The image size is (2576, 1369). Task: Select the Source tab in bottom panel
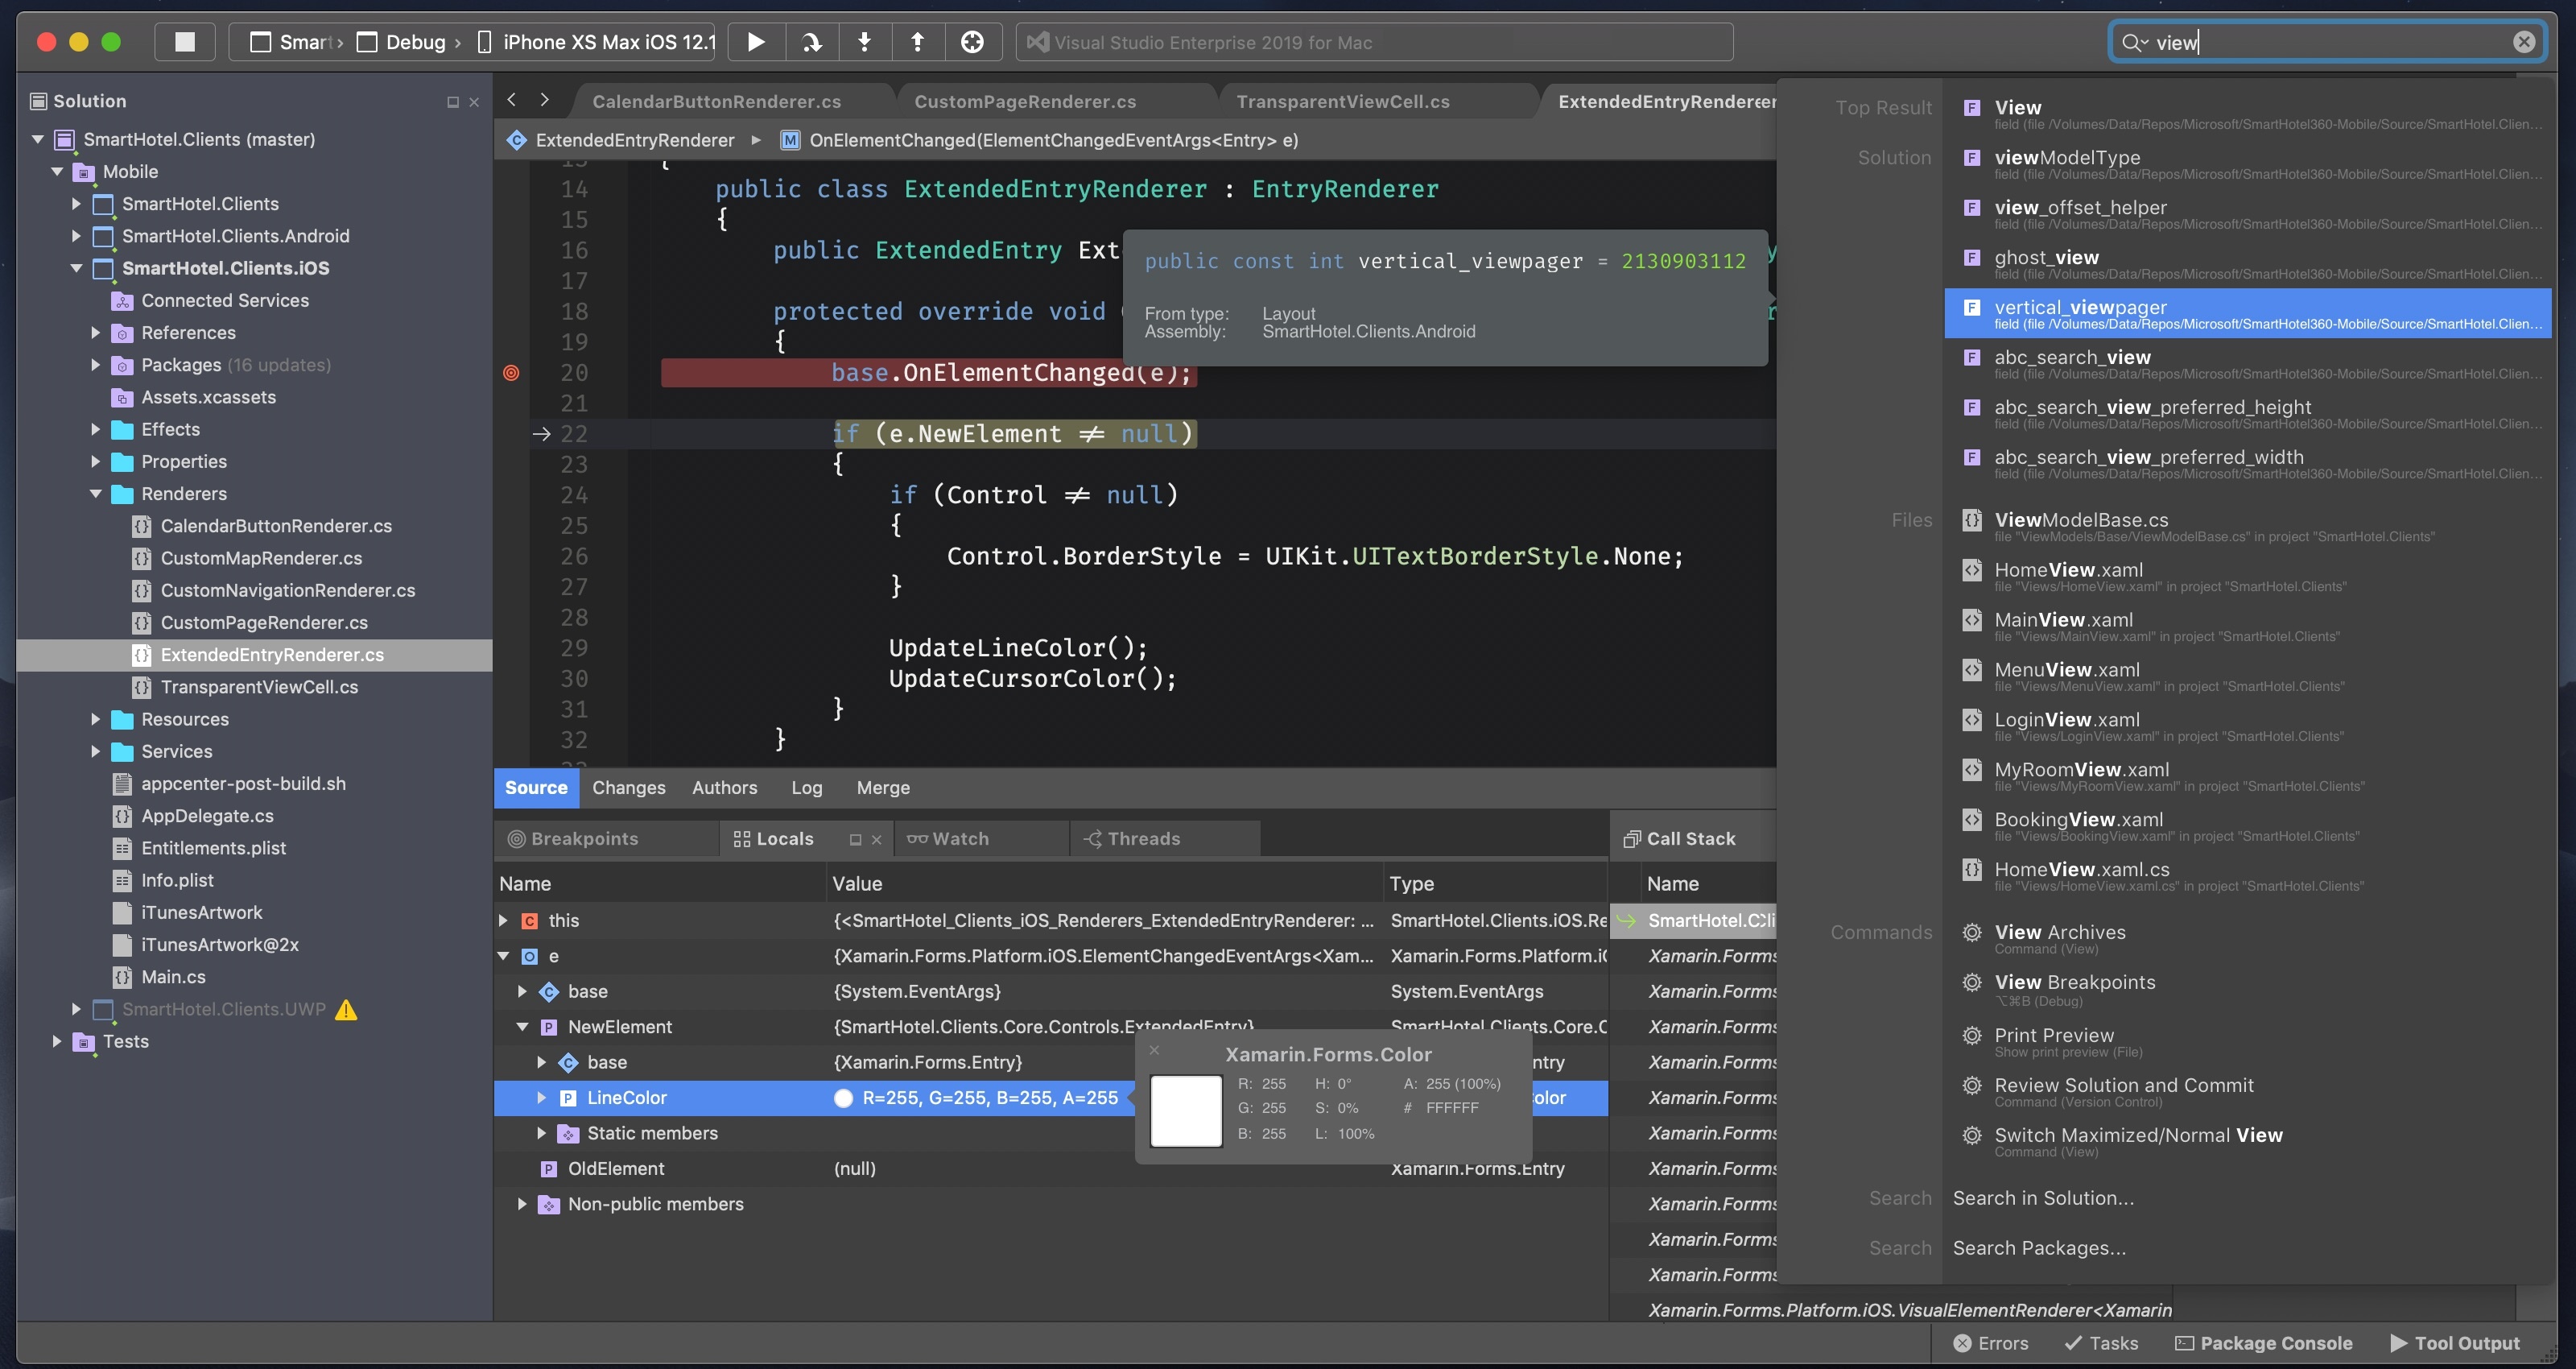[x=535, y=786]
